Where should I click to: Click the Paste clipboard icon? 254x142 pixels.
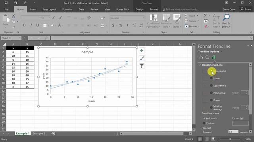(6, 18)
